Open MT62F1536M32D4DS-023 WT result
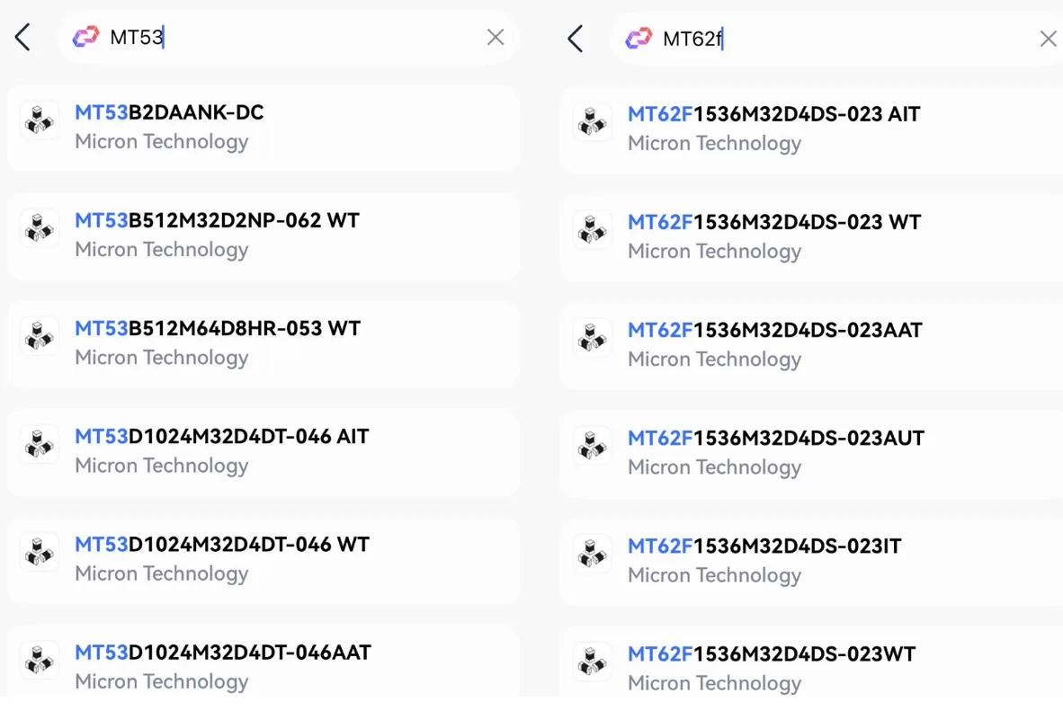1063x711 pixels. click(x=811, y=238)
